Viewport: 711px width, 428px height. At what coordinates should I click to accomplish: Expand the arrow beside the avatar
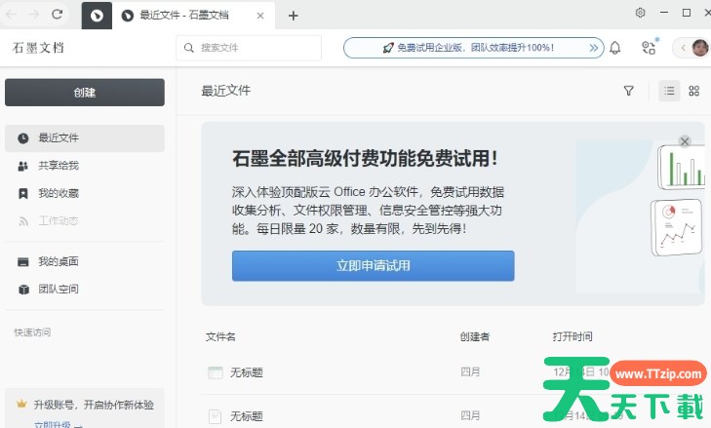[683, 48]
